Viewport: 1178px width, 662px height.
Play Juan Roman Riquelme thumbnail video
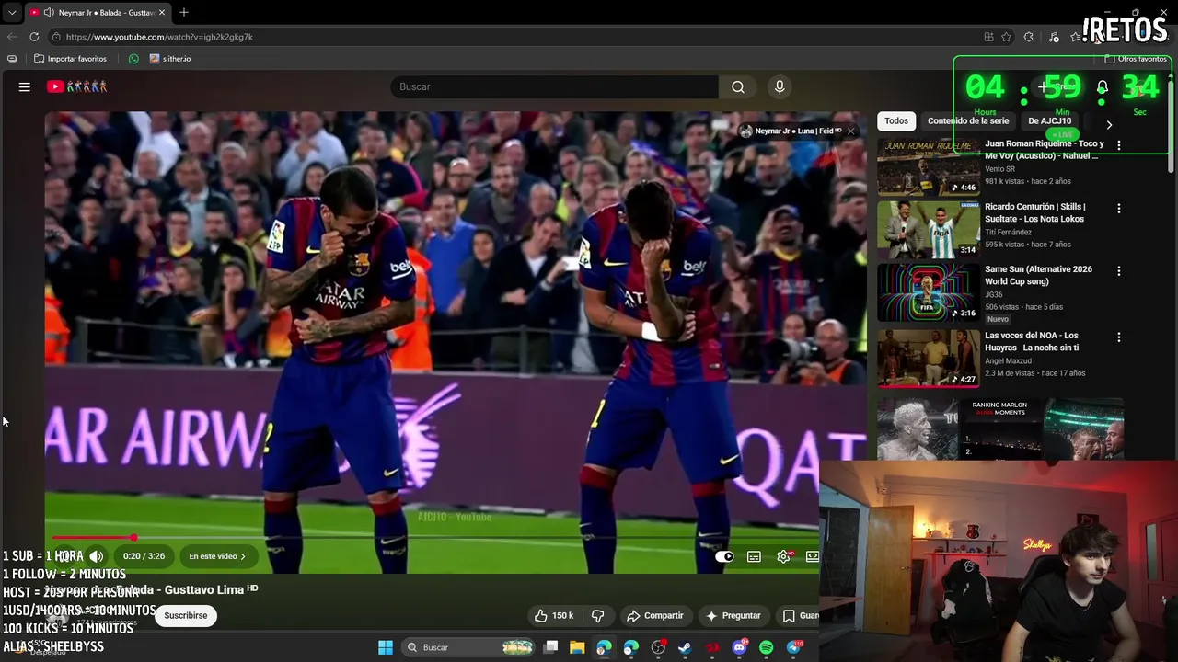coord(928,166)
